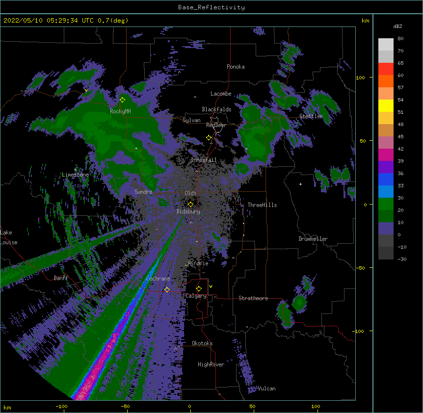The height and width of the screenshot is (413, 423).
Task: Select the magenta 42 dBZ legend swatch
Action: (386, 155)
